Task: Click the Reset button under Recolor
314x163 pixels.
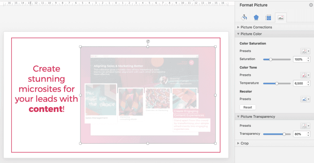Action: tap(248, 107)
